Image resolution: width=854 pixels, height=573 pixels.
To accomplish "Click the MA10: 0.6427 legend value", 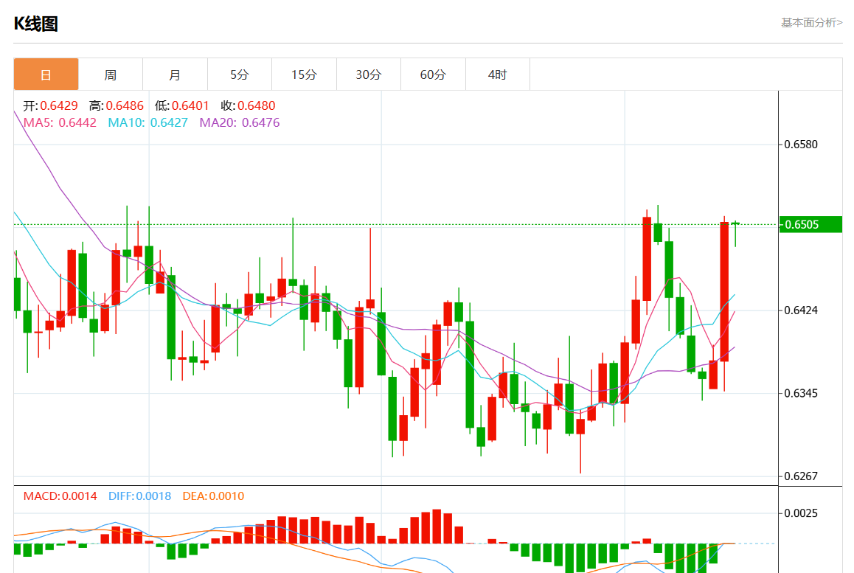I will [147, 122].
